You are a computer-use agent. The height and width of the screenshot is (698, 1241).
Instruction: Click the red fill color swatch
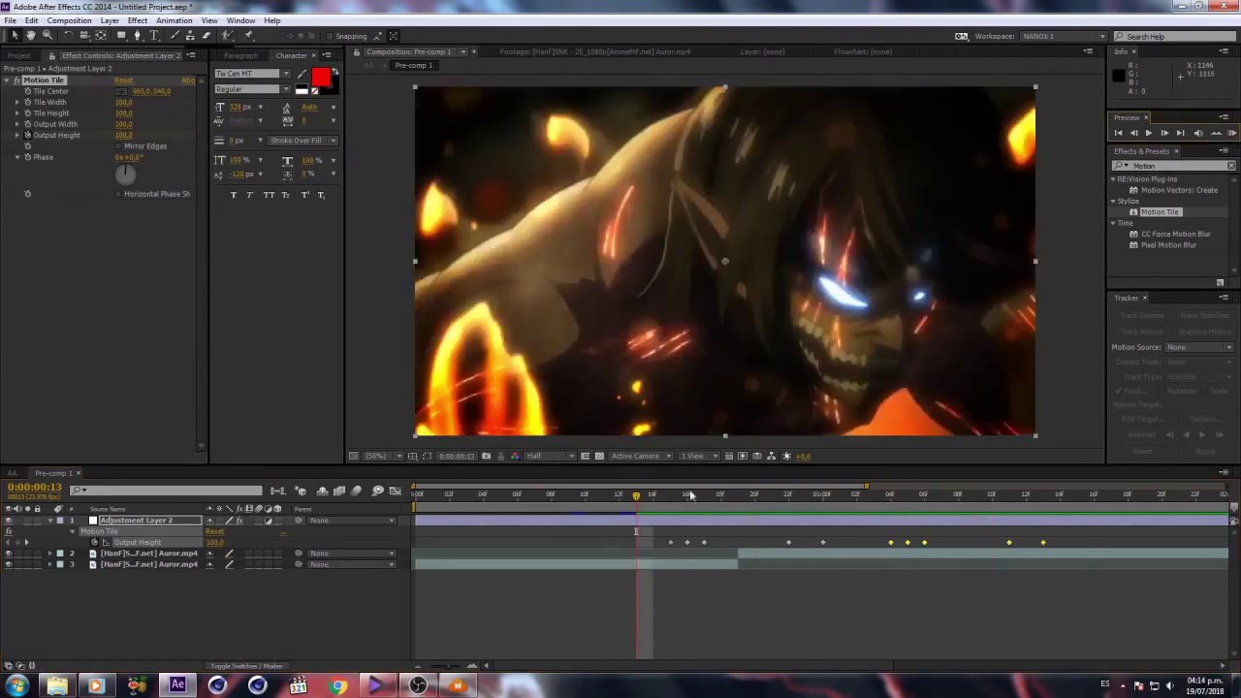tap(321, 78)
